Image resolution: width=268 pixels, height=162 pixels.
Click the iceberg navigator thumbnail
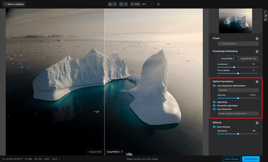(x=235, y=21)
